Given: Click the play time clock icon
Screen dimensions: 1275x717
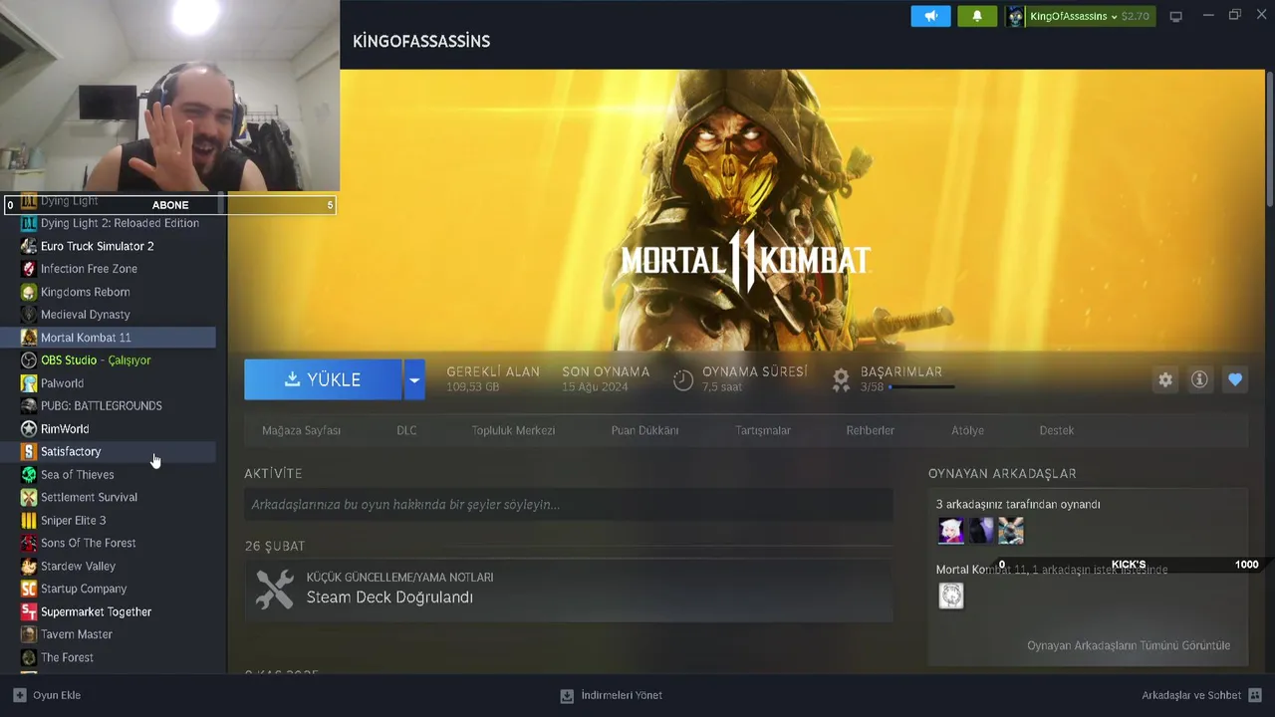Looking at the screenshot, I should pyautogui.click(x=683, y=379).
